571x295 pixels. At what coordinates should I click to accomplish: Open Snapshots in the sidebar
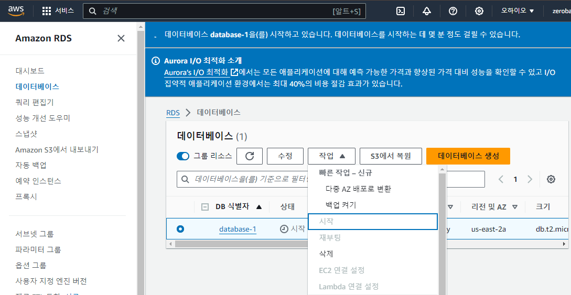26,134
